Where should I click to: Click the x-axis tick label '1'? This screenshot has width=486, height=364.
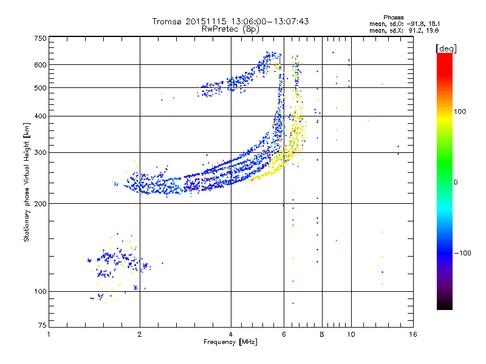point(49,334)
